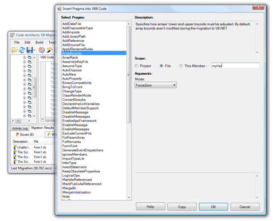Screen dimensions: 273x221
Task: Select ChangeType pragma
Action: click(94, 91)
